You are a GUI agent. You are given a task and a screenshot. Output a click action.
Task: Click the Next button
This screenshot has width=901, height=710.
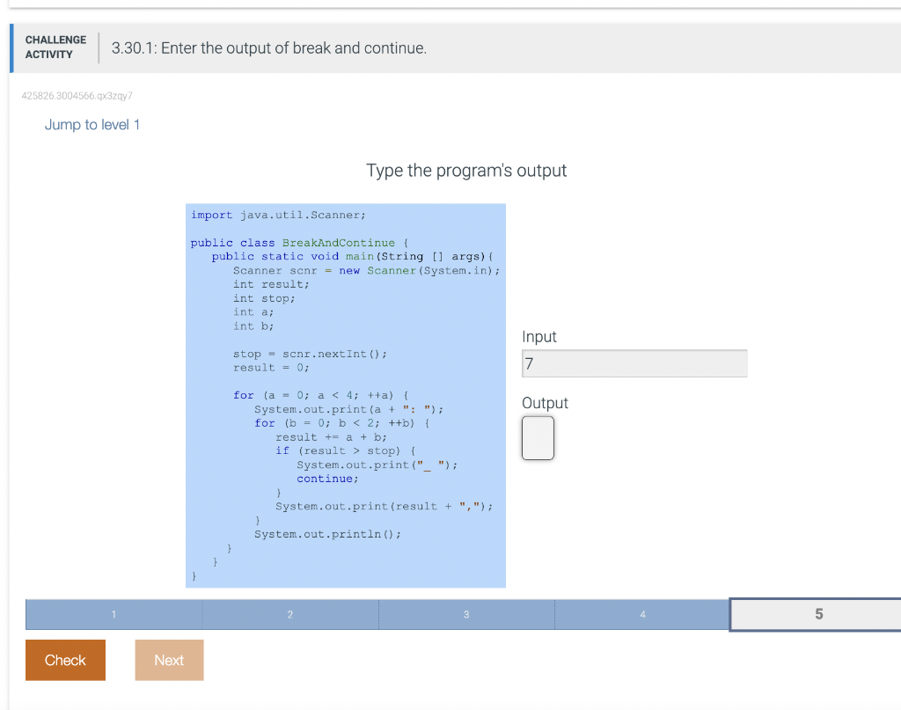click(169, 659)
